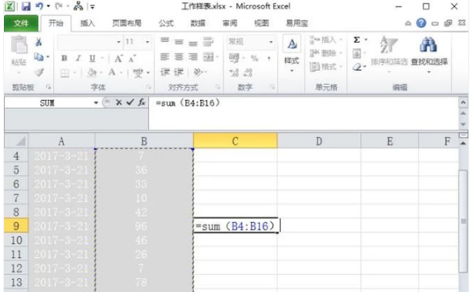Image resolution: width=474 pixels, height=292 pixels.
Task: Center text horizontally
Action: [179, 57]
